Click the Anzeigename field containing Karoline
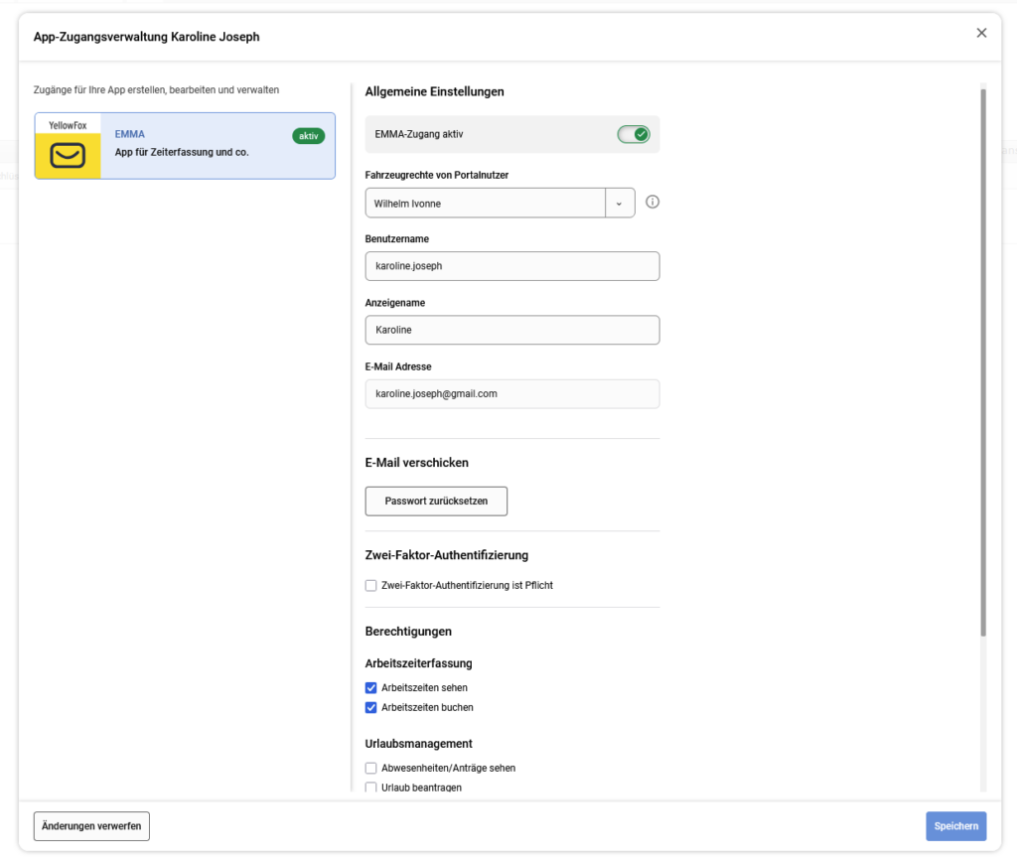1017x864 pixels. (x=512, y=330)
